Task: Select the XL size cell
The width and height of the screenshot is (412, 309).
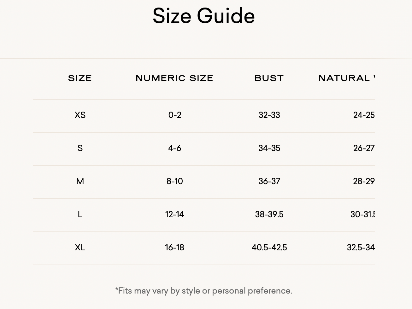Action: tap(80, 248)
